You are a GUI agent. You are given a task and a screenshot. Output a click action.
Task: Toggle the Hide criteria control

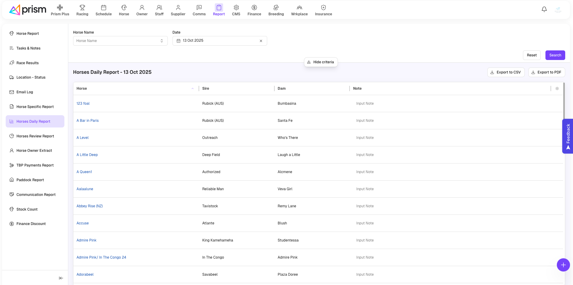point(320,62)
